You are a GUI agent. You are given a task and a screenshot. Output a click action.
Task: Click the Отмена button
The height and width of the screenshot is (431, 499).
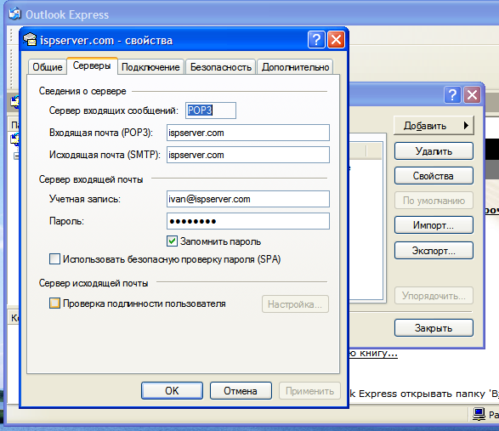(241, 390)
